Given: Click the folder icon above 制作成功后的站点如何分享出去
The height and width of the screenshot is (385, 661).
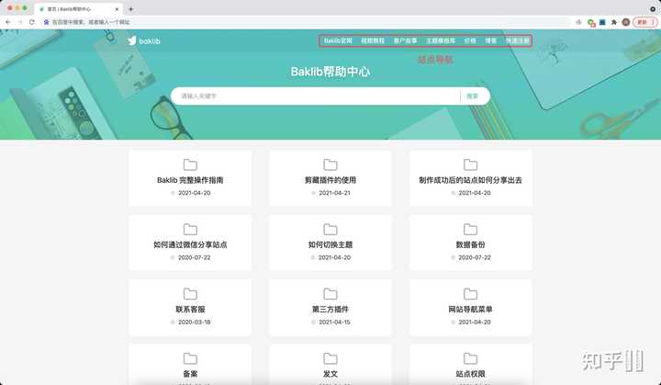Looking at the screenshot, I should (470, 164).
